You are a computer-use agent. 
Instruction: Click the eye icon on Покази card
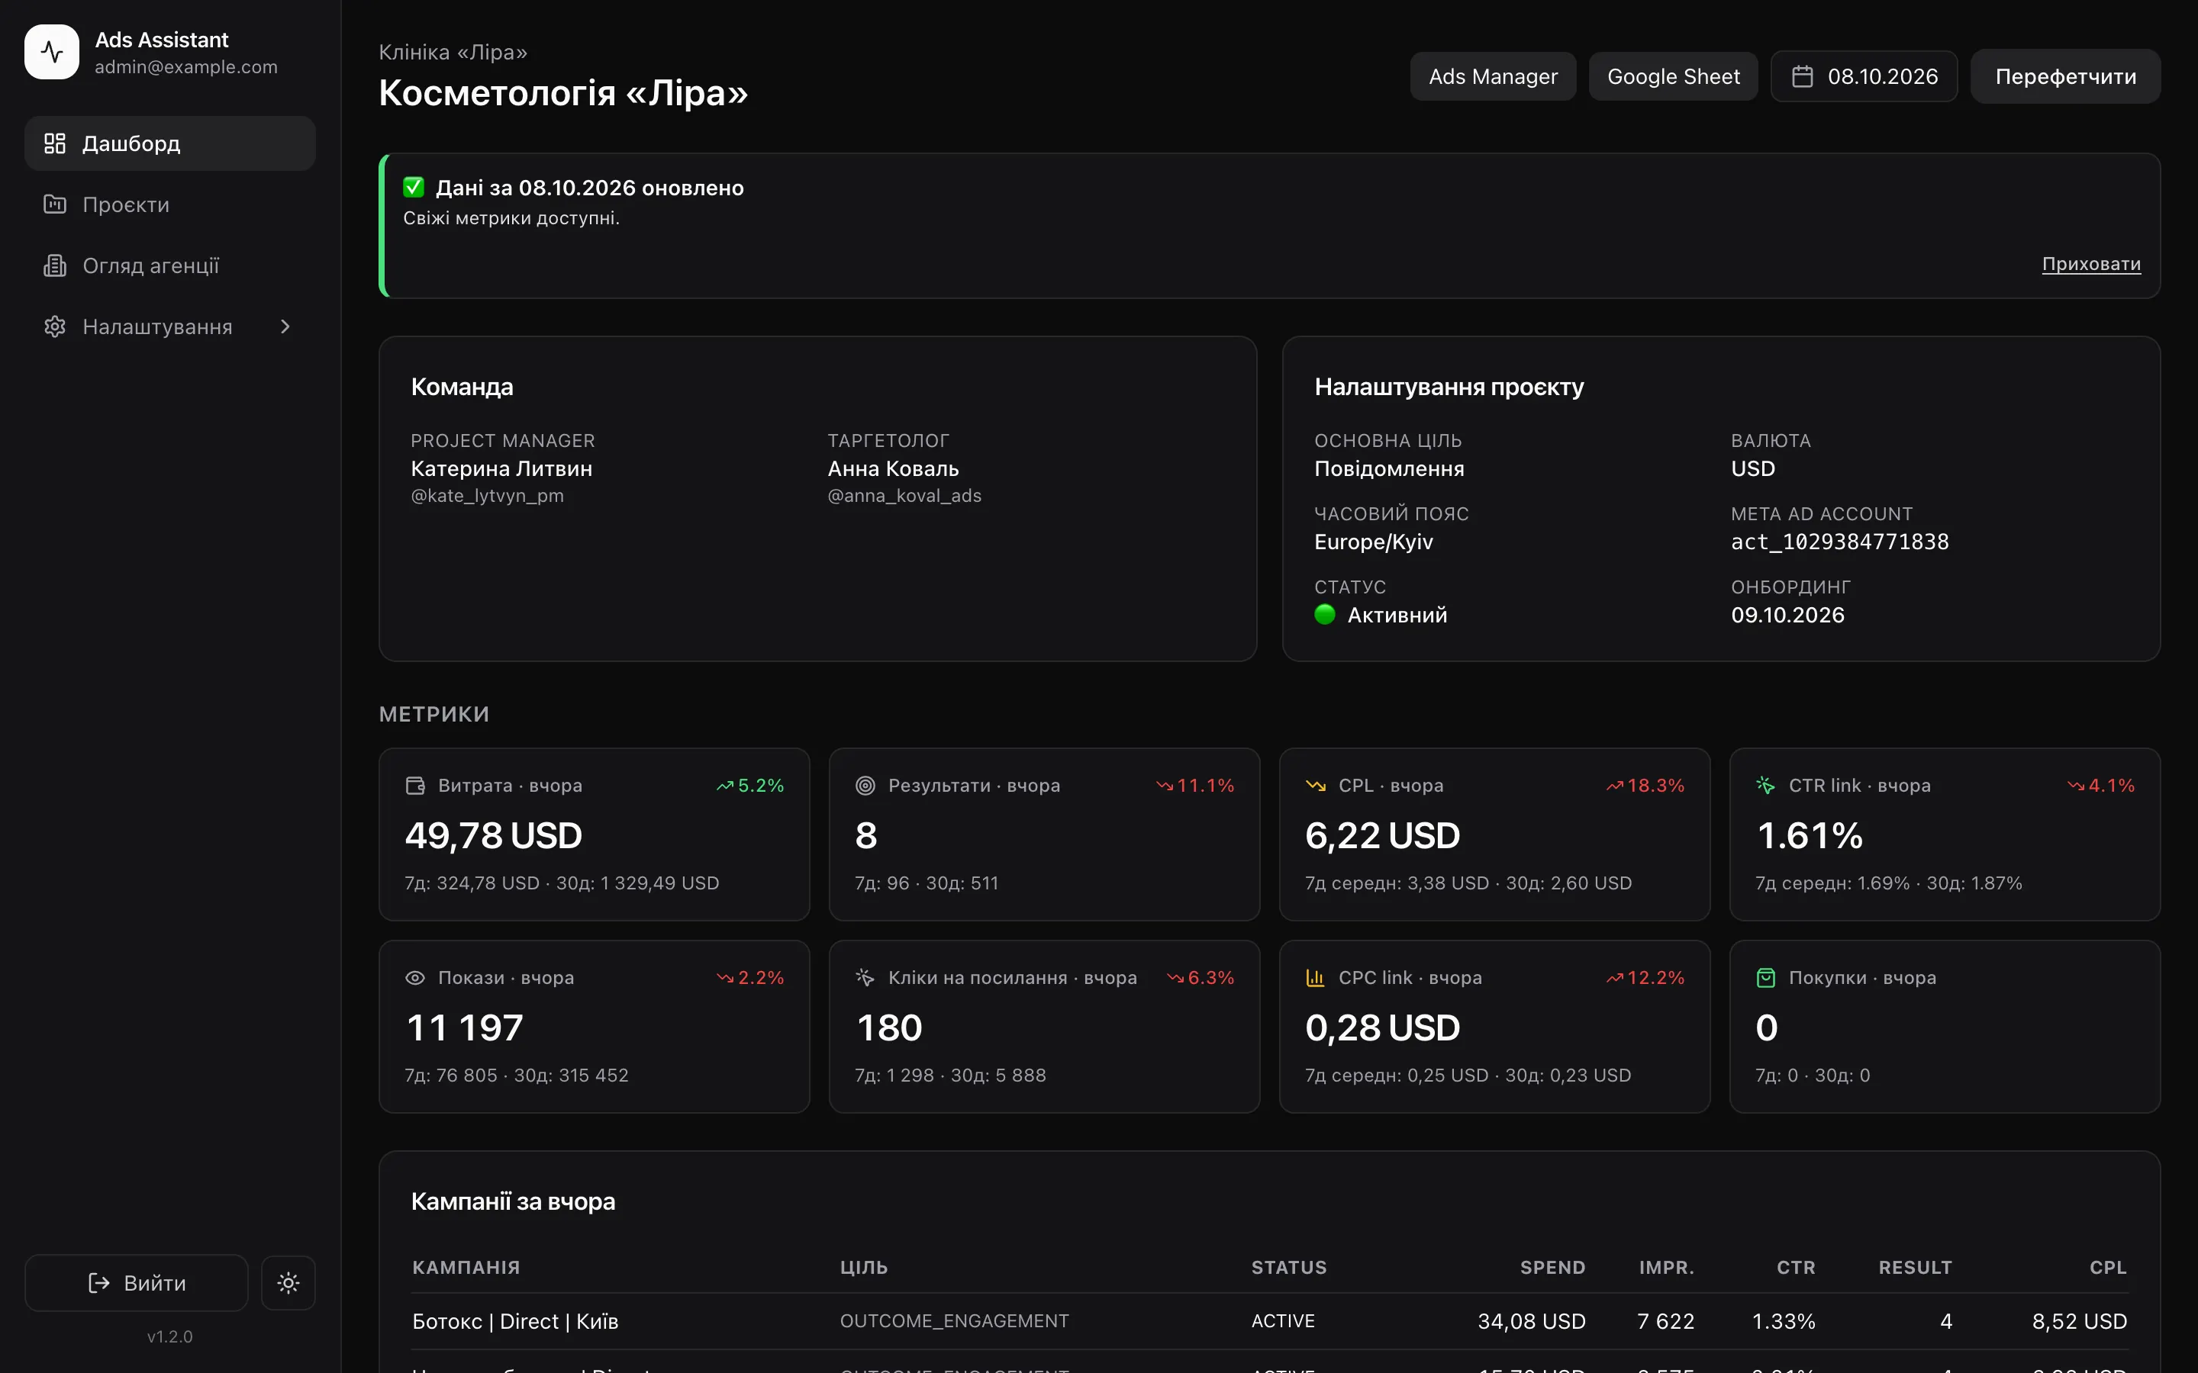tap(415, 978)
